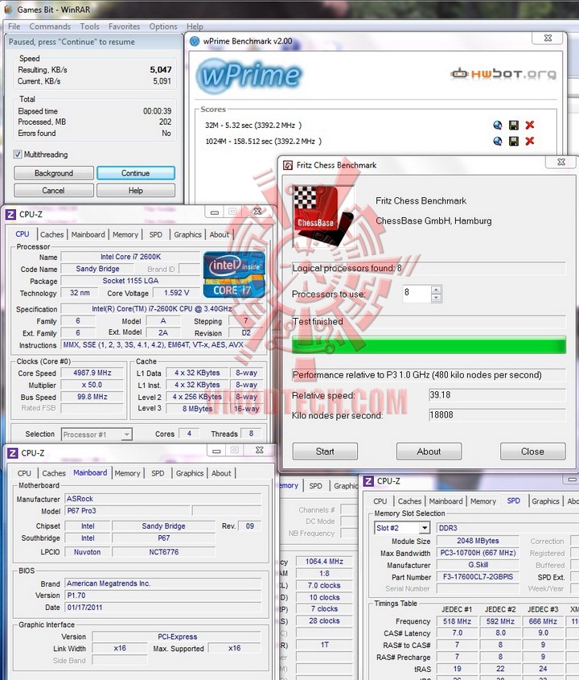Click the Core Speed value 4987.9 MHz
The image size is (579, 680).
92,373
